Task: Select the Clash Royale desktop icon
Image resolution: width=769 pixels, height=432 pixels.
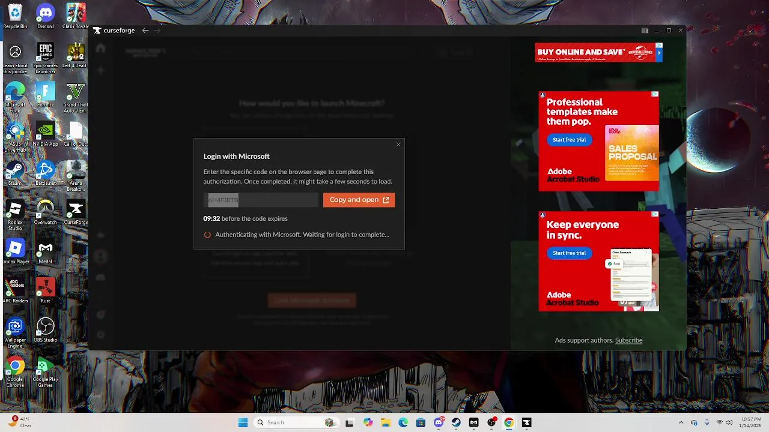Action: (x=76, y=16)
